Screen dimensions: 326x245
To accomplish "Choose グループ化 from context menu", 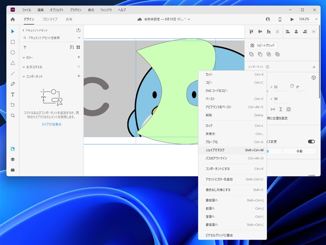I will coord(233,142).
